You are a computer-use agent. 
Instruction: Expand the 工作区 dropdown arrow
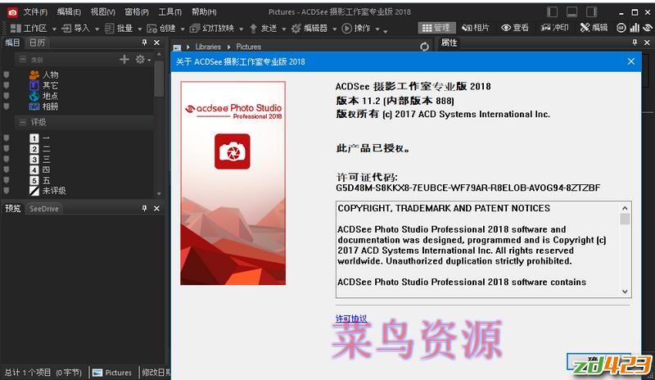[54, 29]
